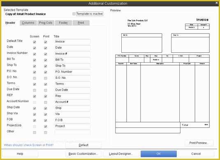Select the Footer tab
The width and height of the screenshot is (220, 160).
[63, 23]
